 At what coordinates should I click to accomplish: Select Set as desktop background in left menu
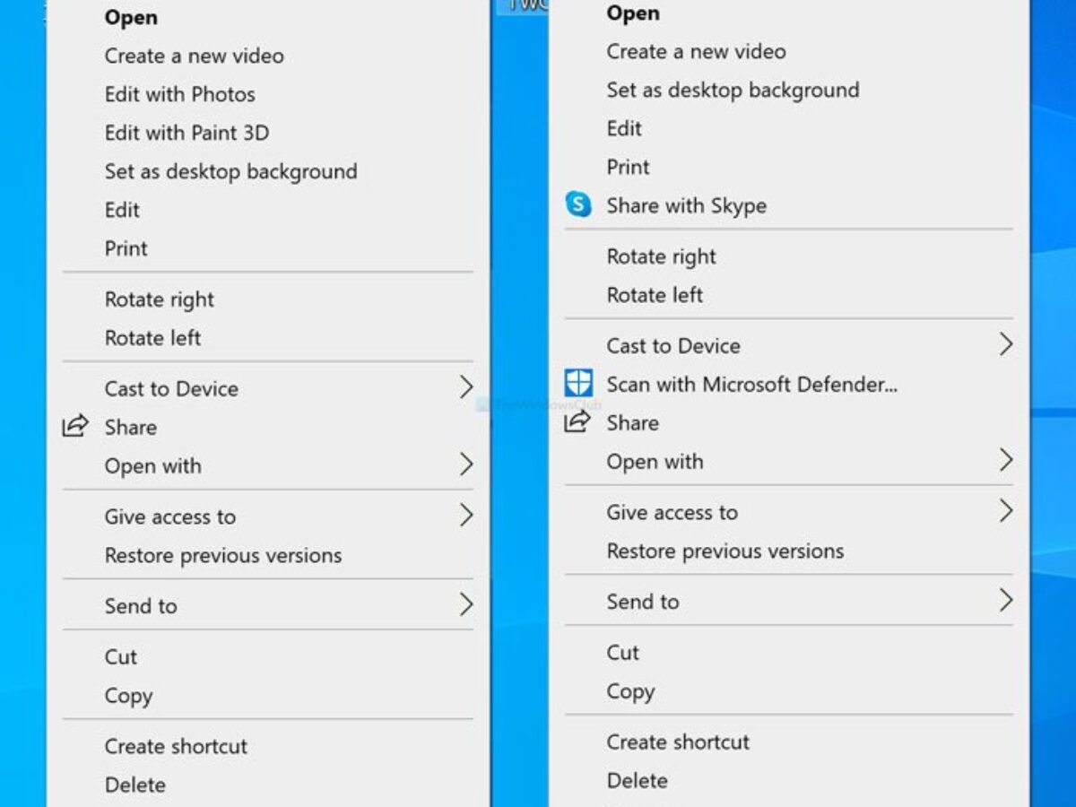(230, 171)
